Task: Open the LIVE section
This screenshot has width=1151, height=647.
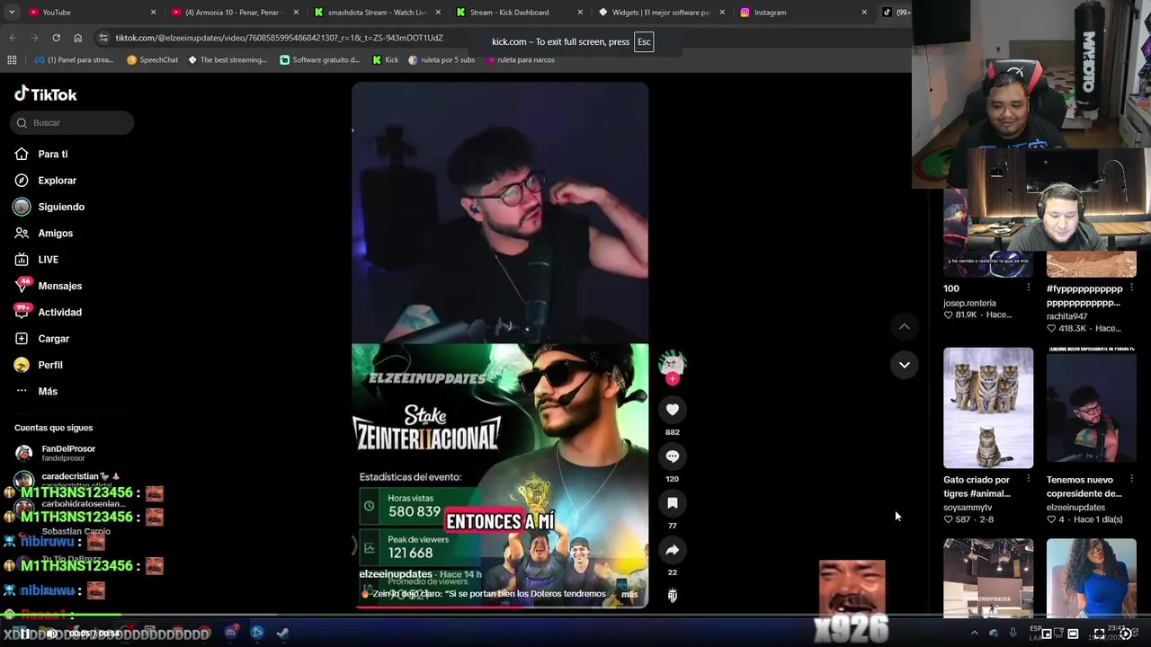Action: (37, 260)
